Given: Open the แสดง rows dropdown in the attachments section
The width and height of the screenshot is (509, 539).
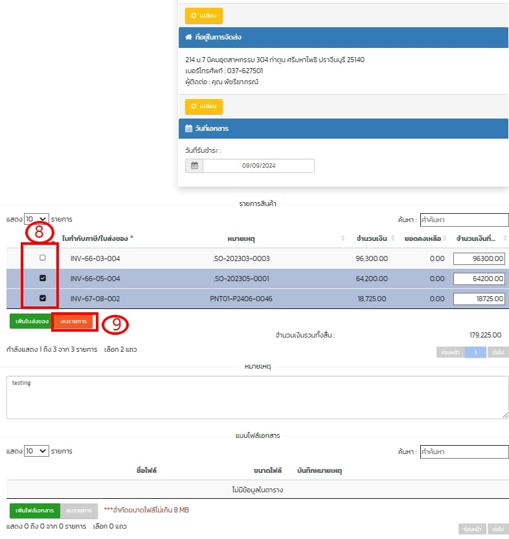Looking at the screenshot, I should 36,451.
